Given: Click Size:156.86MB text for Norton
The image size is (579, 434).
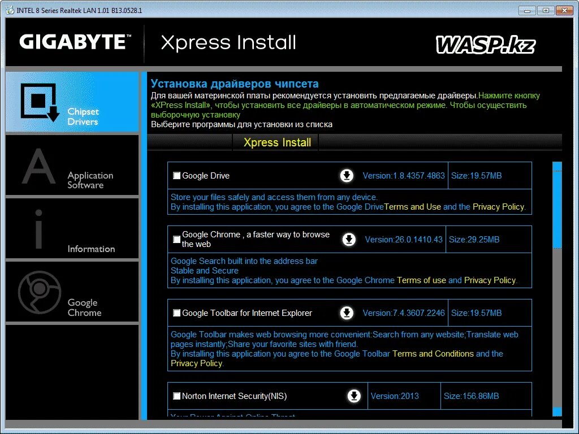Looking at the screenshot, I should [x=471, y=396].
